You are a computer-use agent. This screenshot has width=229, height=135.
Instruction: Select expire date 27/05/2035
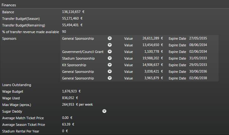[x=198, y=38]
